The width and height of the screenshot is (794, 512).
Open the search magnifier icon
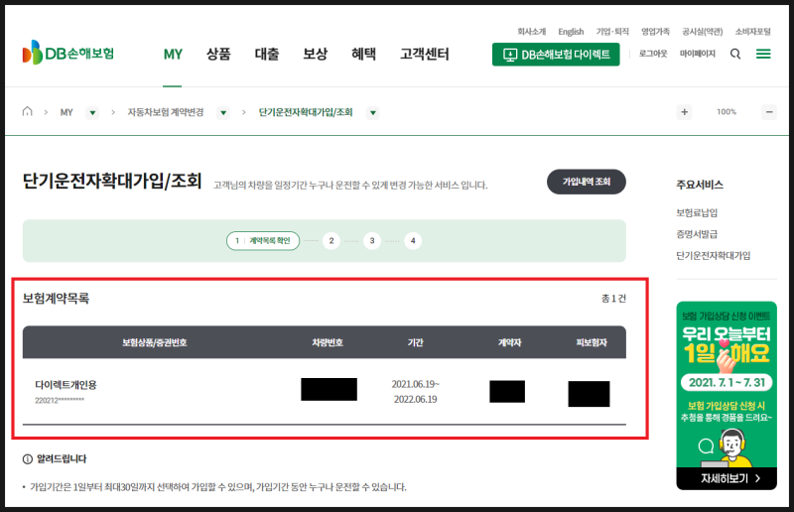pyautogui.click(x=735, y=54)
